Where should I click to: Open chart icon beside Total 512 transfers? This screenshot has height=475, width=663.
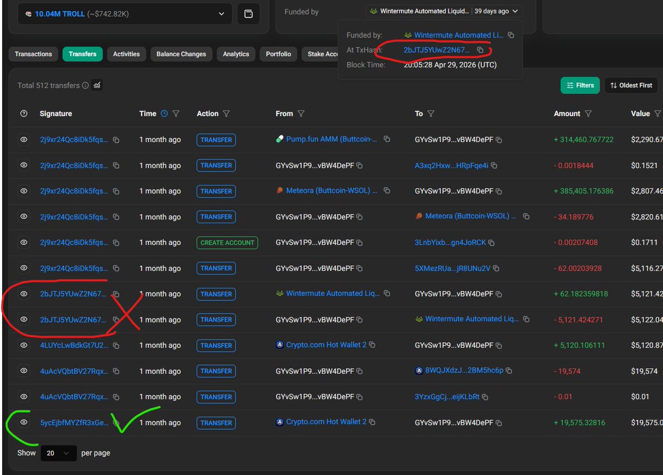97,85
